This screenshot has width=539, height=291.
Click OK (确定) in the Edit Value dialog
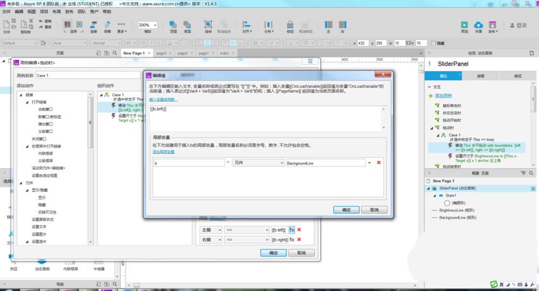346,210
